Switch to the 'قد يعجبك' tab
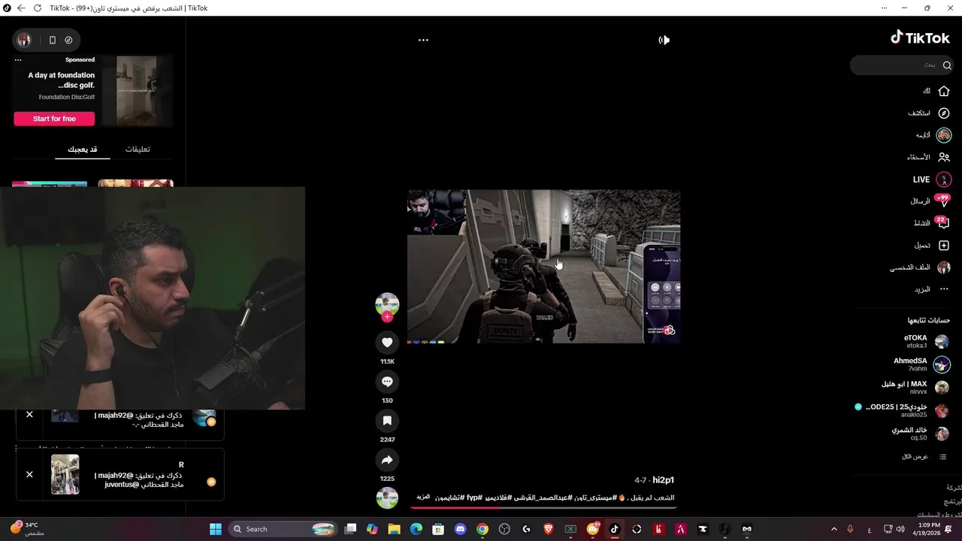Screen dimensions: 962x541 (83, 150)
